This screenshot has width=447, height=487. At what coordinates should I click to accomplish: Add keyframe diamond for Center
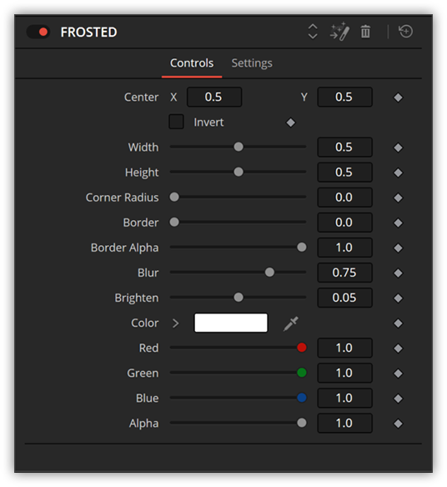tap(398, 98)
